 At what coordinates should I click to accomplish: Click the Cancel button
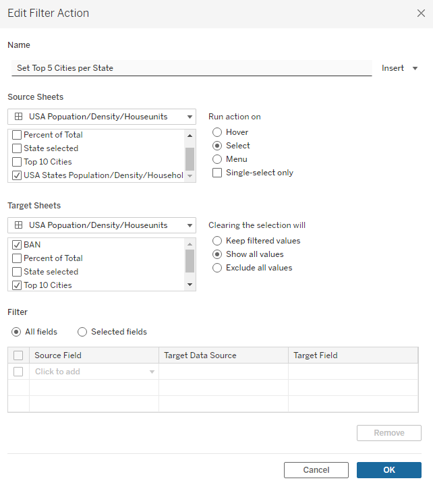pyautogui.click(x=316, y=470)
